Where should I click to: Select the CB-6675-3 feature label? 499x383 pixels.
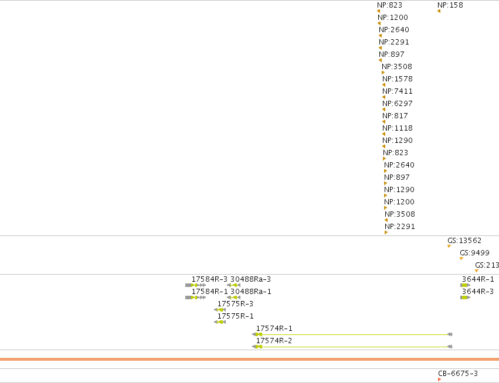pos(458,374)
